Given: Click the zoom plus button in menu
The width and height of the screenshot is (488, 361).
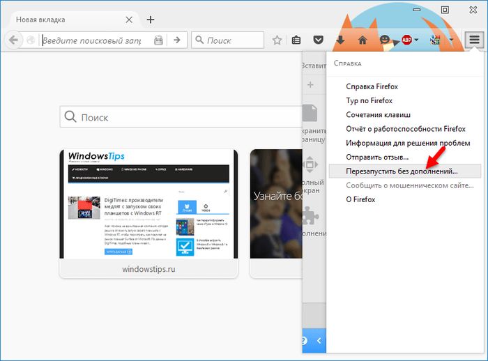Looking at the screenshot, I should [310, 84].
